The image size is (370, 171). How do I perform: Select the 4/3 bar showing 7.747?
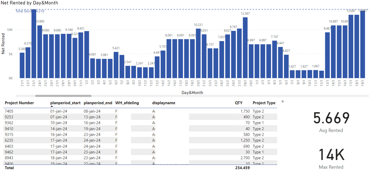coord(274,59)
